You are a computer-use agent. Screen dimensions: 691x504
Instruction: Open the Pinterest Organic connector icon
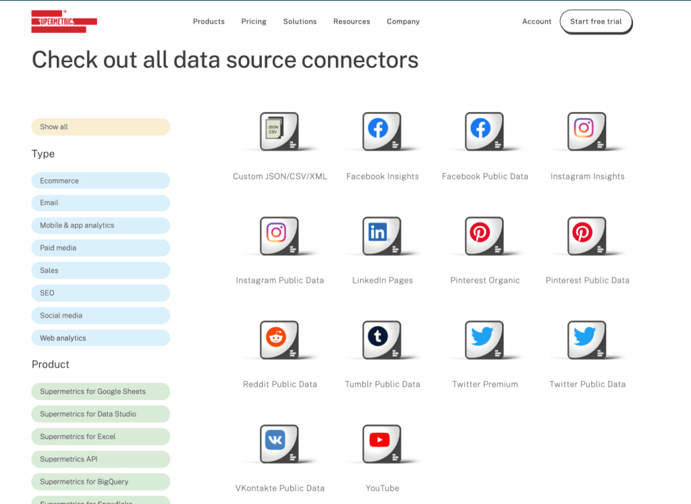485,235
